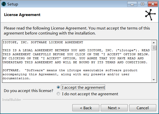
Task: Maximize the Setup window
Action: click(x=142, y=4)
